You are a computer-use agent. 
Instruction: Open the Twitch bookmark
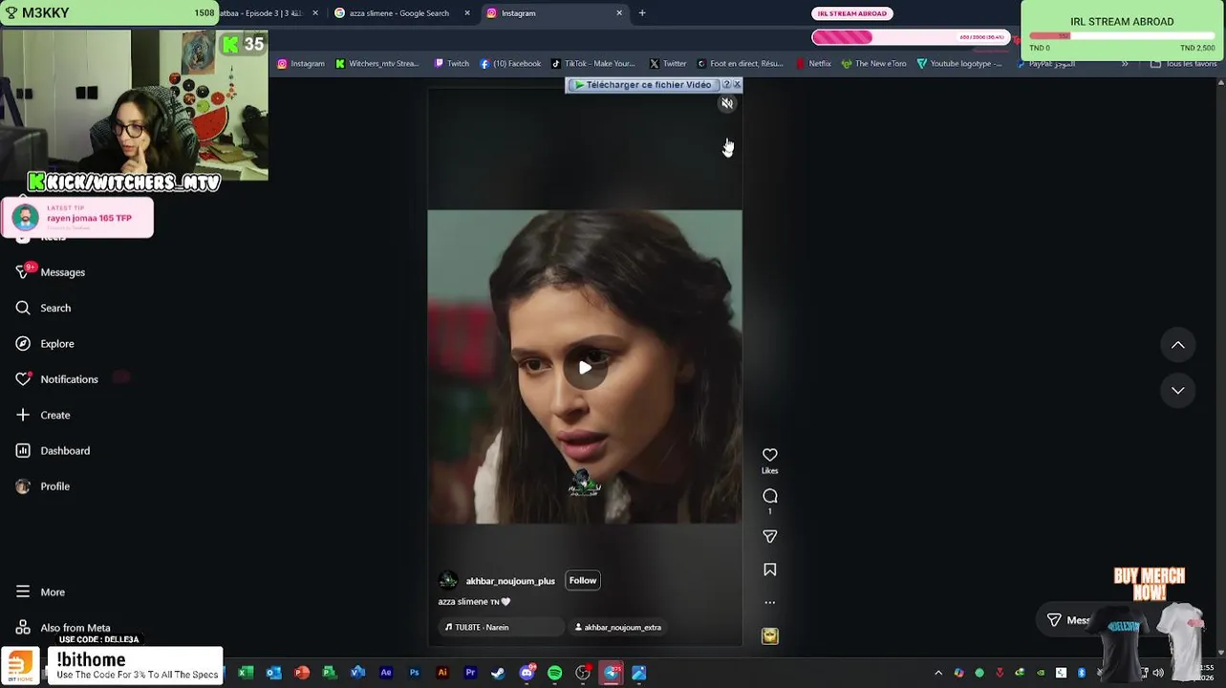(x=451, y=64)
